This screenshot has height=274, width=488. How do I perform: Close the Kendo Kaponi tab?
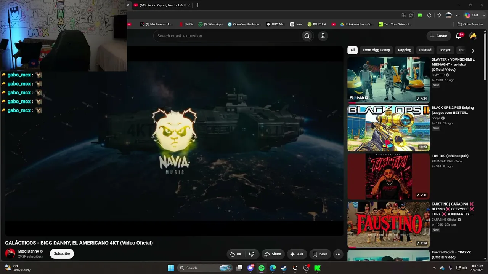[189, 5]
